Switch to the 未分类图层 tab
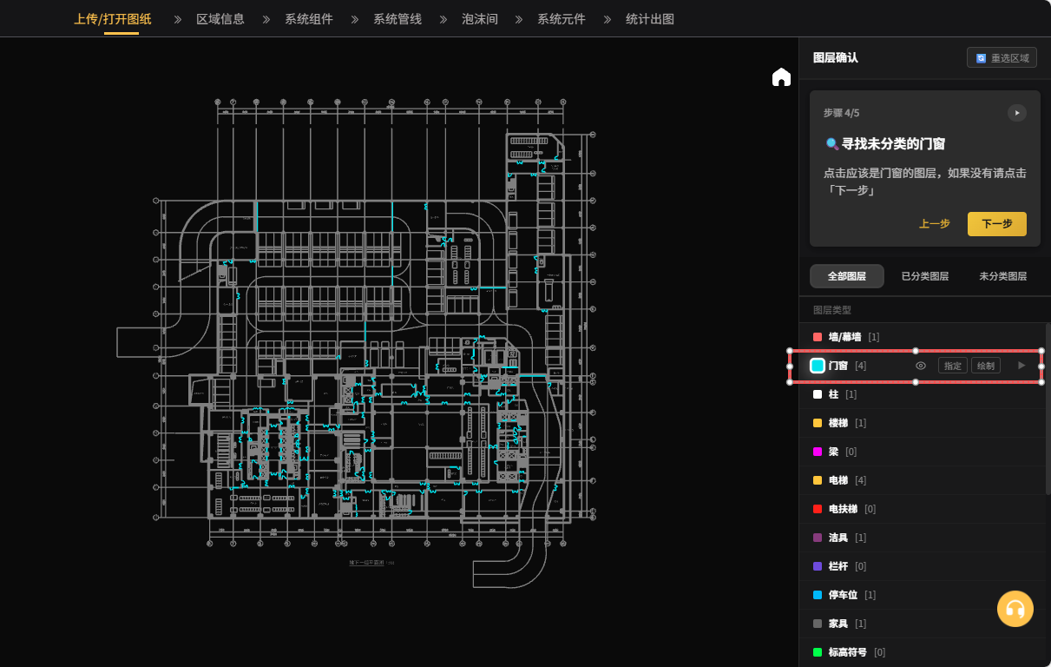 coord(1002,276)
